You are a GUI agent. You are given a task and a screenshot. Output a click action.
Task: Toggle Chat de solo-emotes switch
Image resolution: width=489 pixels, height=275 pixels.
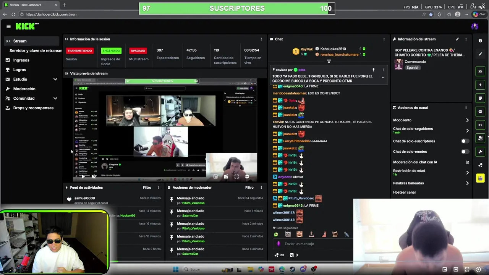pyautogui.click(x=465, y=152)
